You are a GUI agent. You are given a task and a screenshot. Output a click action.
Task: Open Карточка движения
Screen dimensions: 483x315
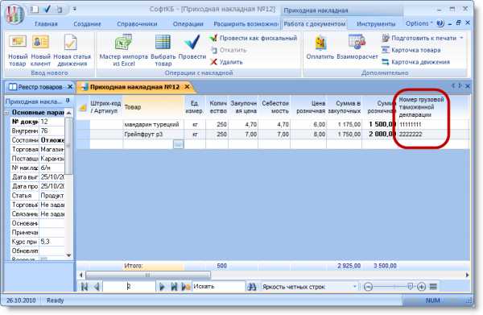tap(415, 62)
